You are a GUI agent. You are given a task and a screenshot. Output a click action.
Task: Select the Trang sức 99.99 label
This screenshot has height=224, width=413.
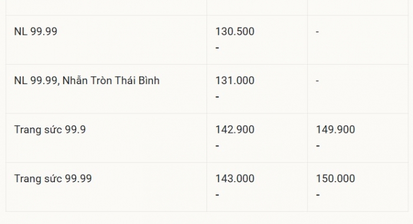coord(53,179)
